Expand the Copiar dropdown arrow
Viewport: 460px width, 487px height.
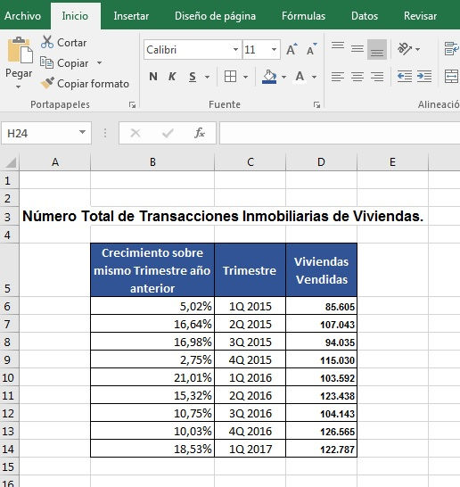tap(99, 63)
